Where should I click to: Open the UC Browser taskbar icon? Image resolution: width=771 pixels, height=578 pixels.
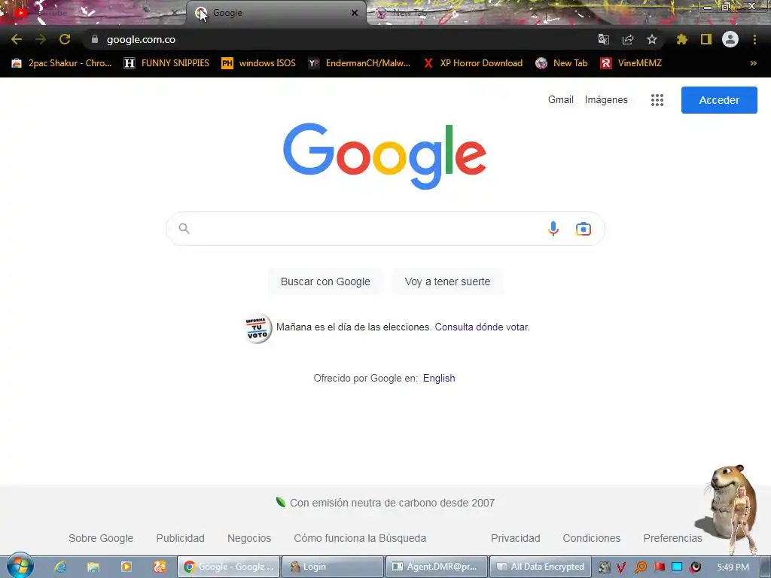click(x=160, y=567)
